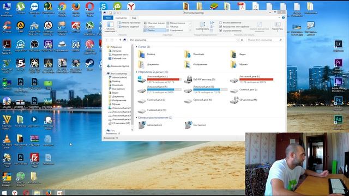
Task: Open the Desktop folder in Explorer content pane
Action: (x=147, y=54)
